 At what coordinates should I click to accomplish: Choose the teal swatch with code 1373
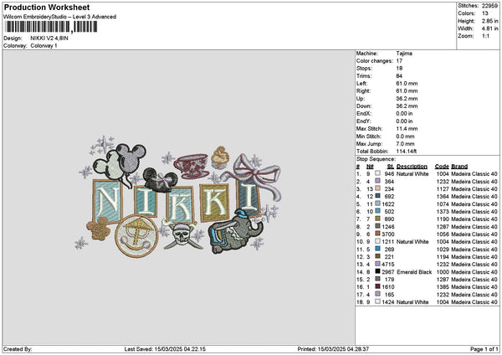click(378, 211)
